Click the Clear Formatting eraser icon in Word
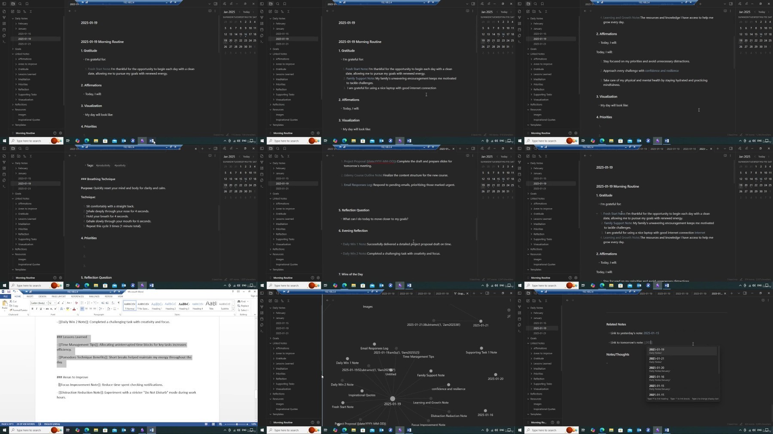This screenshot has height=434, width=773. (x=76, y=303)
